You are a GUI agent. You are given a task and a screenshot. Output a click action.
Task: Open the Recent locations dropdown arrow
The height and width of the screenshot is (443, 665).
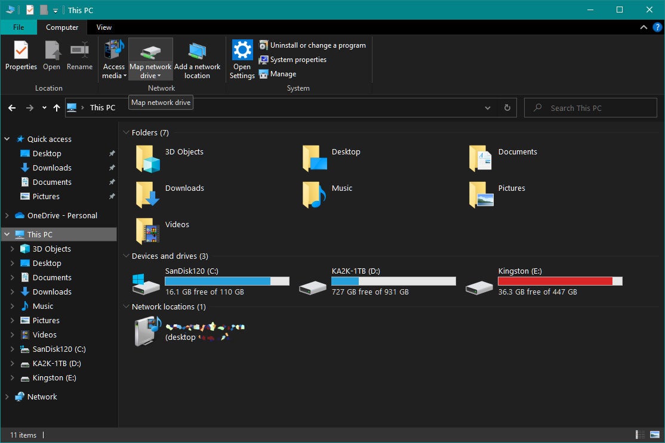tap(44, 108)
